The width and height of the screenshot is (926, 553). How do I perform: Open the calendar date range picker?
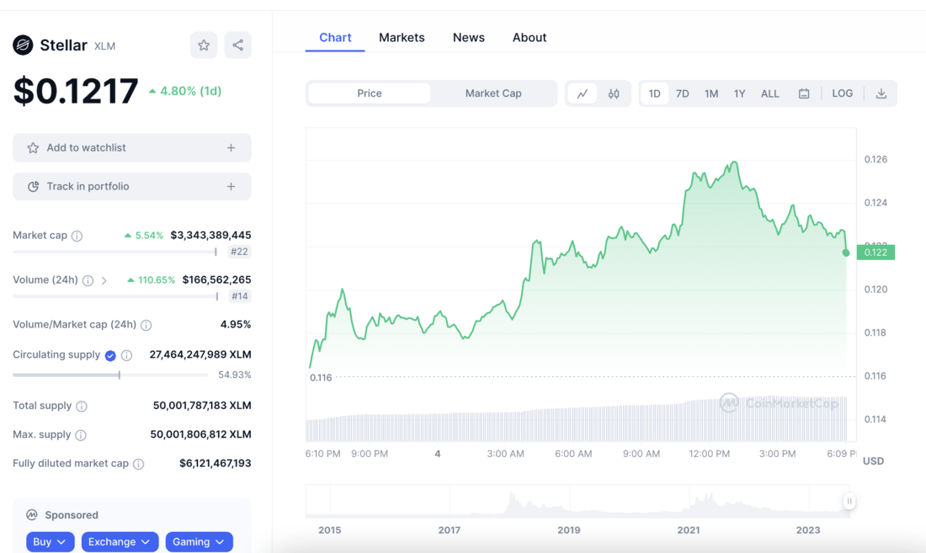804,93
